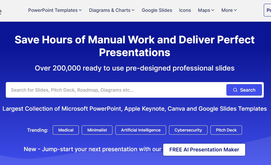
Task: Launch the FREE AI Presentation Maker
Action: tap(204, 150)
